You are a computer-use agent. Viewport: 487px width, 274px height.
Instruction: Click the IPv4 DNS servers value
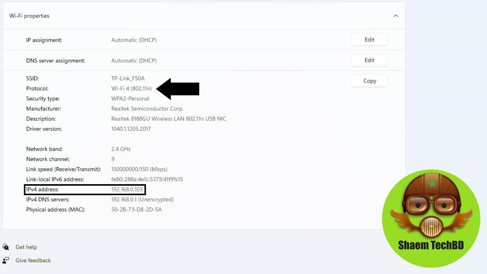coord(142,199)
